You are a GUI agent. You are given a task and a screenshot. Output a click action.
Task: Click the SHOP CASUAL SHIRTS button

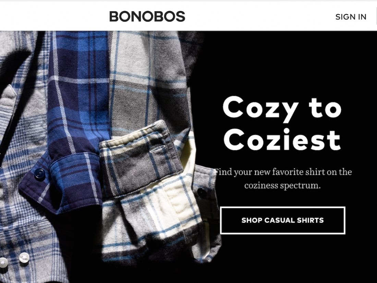click(282, 220)
